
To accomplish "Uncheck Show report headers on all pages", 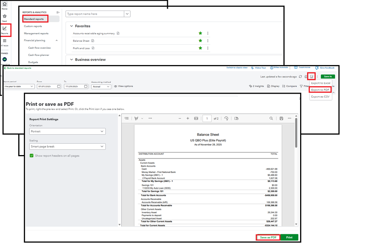I will pyautogui.click(x=32, y=155).
